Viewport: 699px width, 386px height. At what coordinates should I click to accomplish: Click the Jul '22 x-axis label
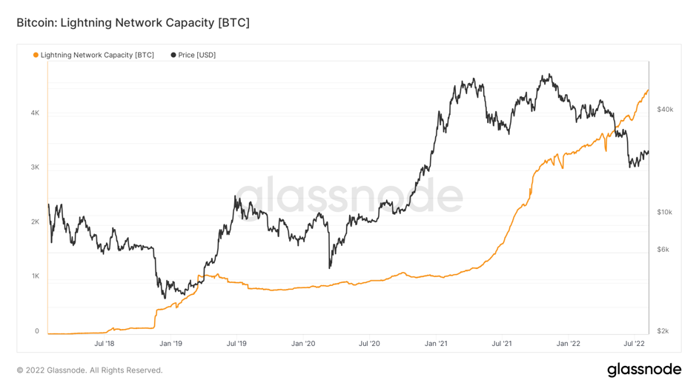point(634,343)
